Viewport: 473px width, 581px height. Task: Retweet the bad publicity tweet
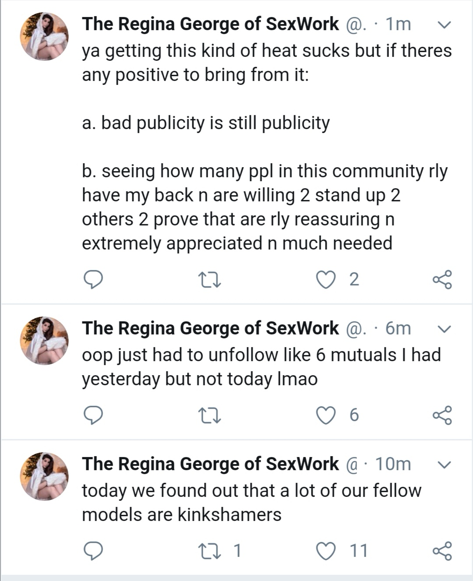click(209, 279)
